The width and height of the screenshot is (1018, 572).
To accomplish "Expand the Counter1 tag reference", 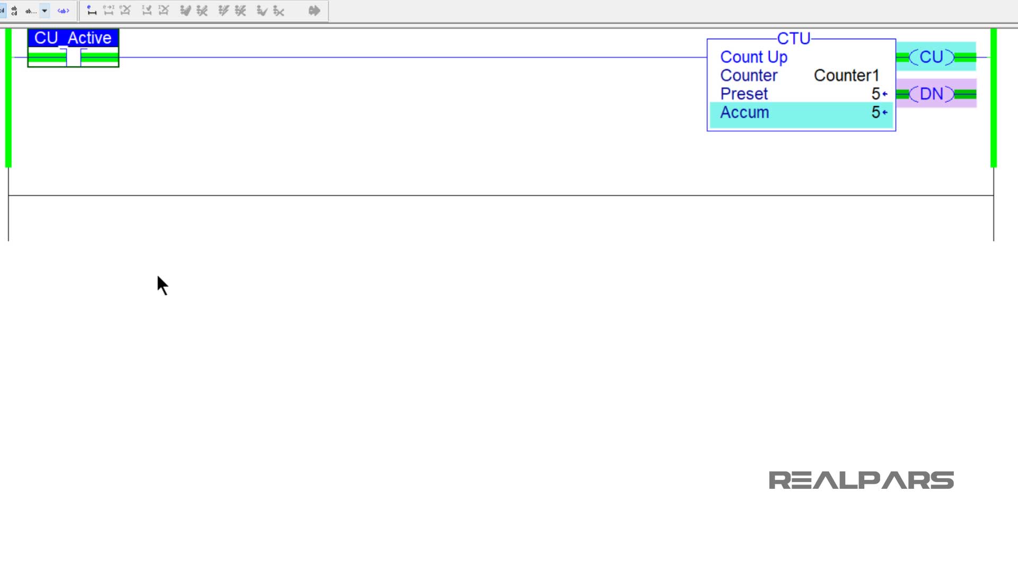I will (x=847, y=75).
